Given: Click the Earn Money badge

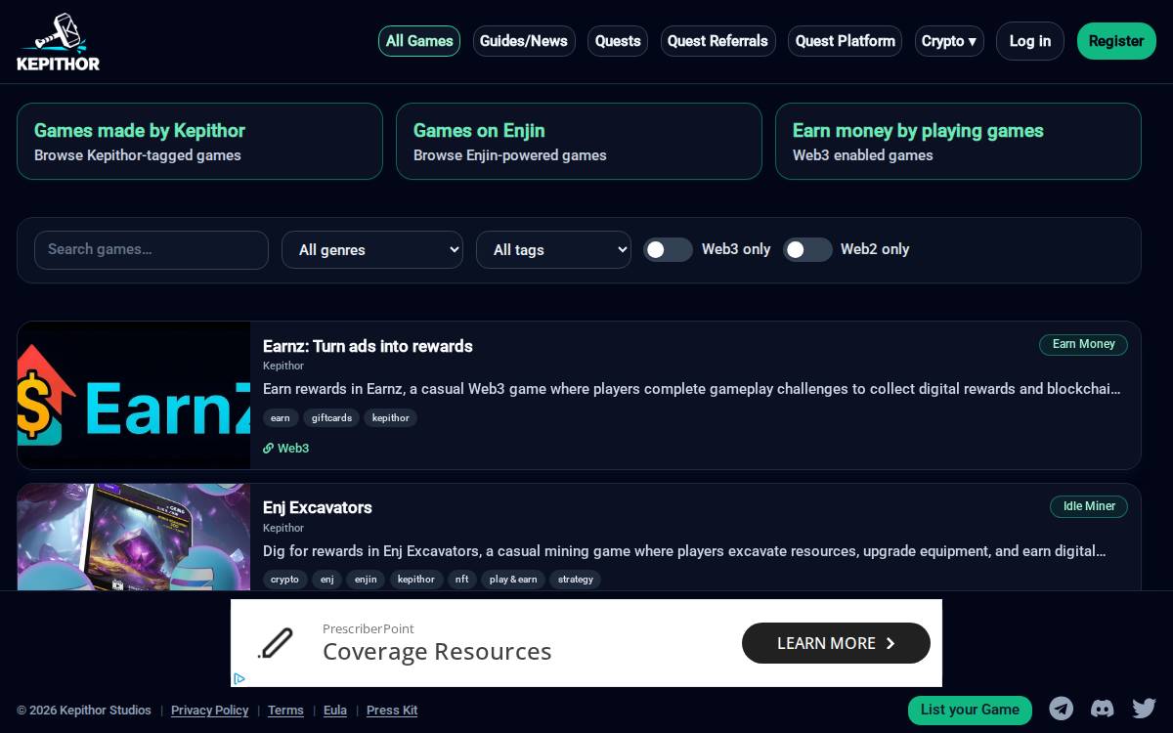Looking at the screenshot, I should pyautogui.click(x=1083, y=344).
